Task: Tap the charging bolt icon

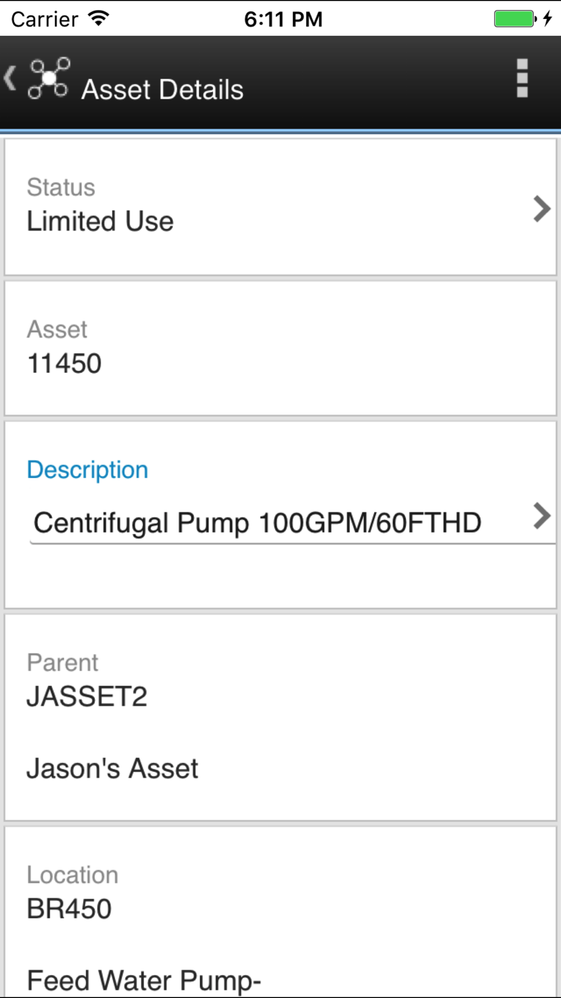Action: tap(548, 19)
